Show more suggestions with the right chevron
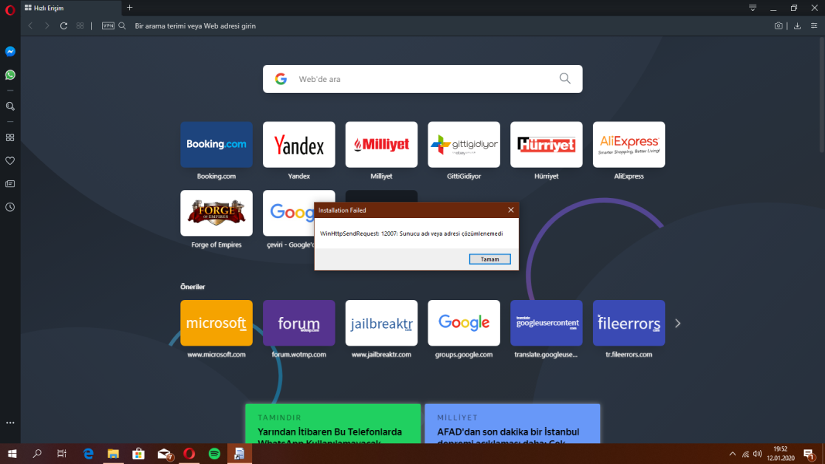 tap(678, 323)
